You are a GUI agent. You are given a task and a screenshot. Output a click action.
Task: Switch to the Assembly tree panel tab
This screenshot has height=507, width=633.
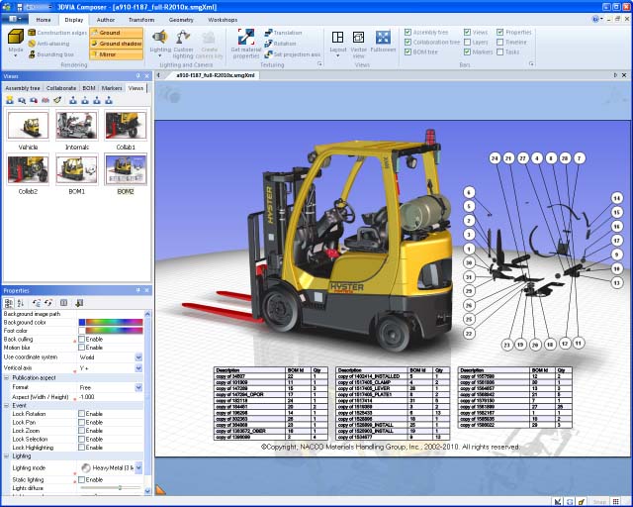[x=23, y=88]
